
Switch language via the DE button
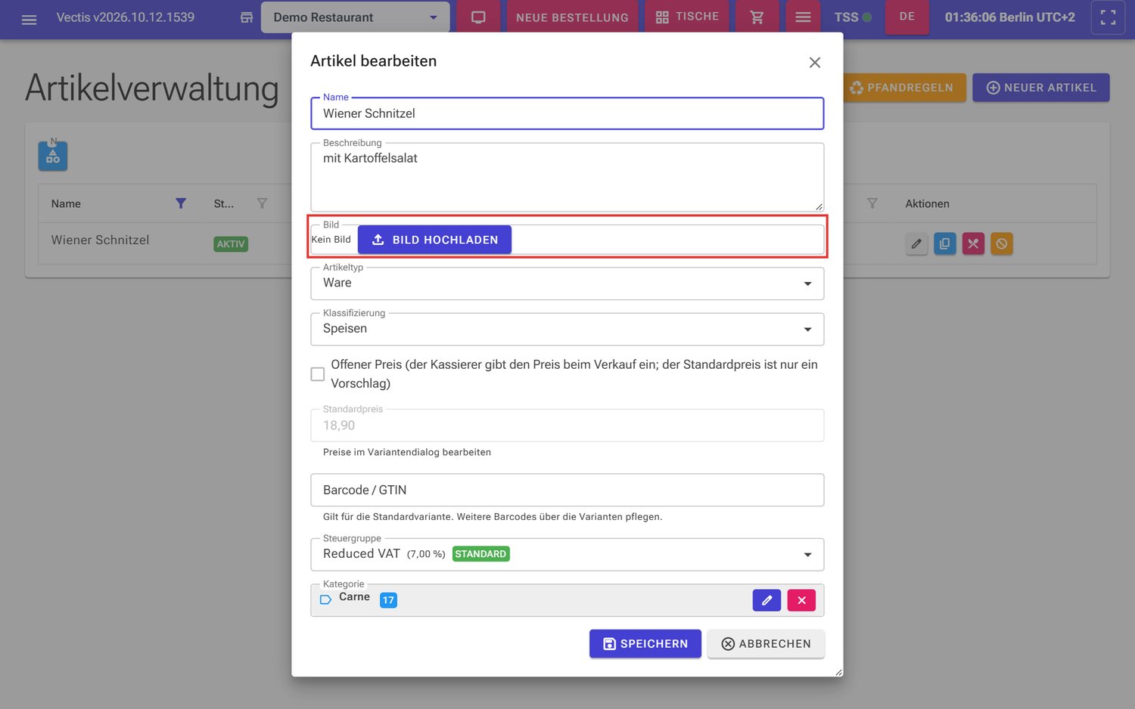coord(907,17)
